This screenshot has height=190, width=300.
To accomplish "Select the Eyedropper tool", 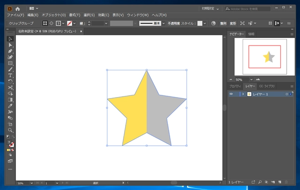I will pyautogui.click(x=10, y=106).
